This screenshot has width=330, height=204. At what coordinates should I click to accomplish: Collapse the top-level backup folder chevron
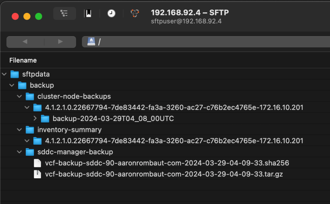(x=12, y=86)
